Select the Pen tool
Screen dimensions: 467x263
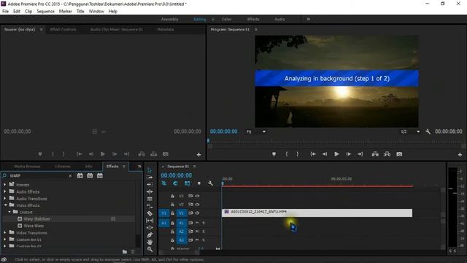click(150, 235)
